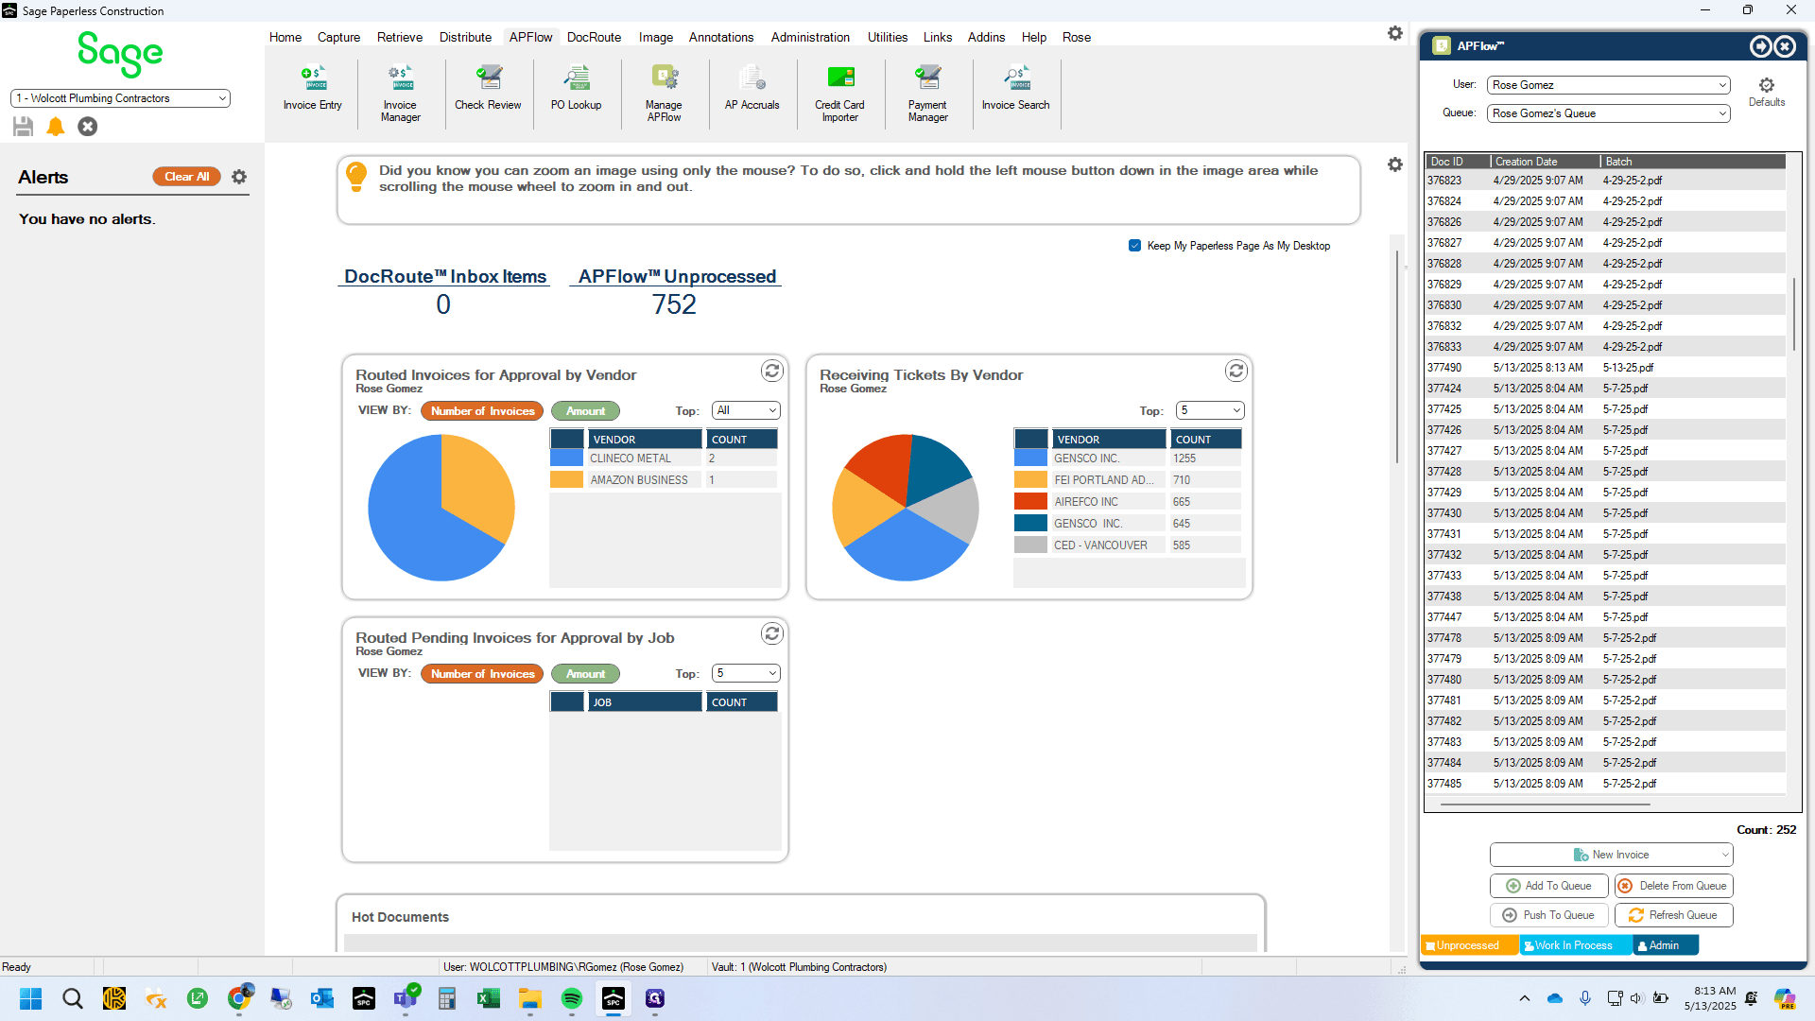Refresh Routed Invoices for Approval by Vendor chart
Viewport: 1815px width, 1021px height.
(772, 371)
